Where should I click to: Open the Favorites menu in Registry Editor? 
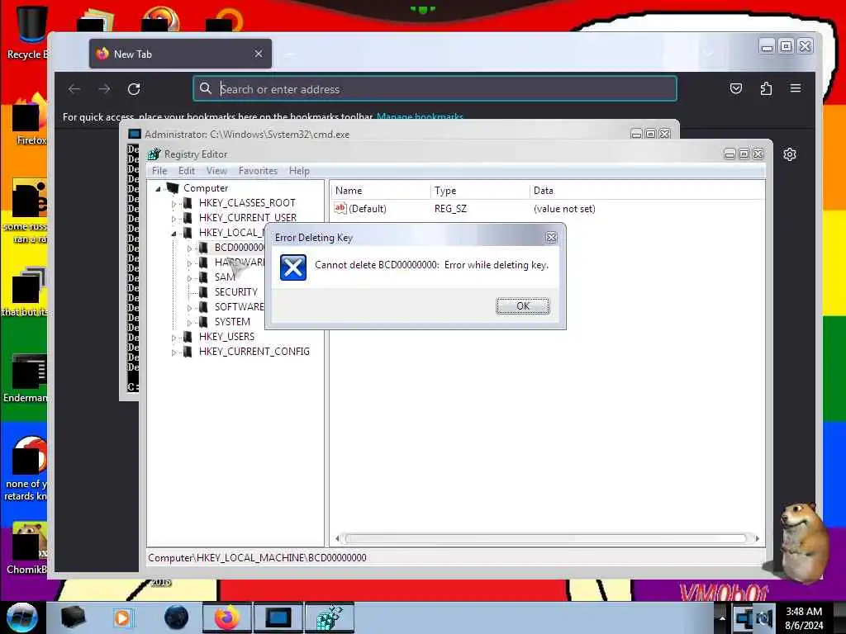pyautogui.click(x=258, y=171)
